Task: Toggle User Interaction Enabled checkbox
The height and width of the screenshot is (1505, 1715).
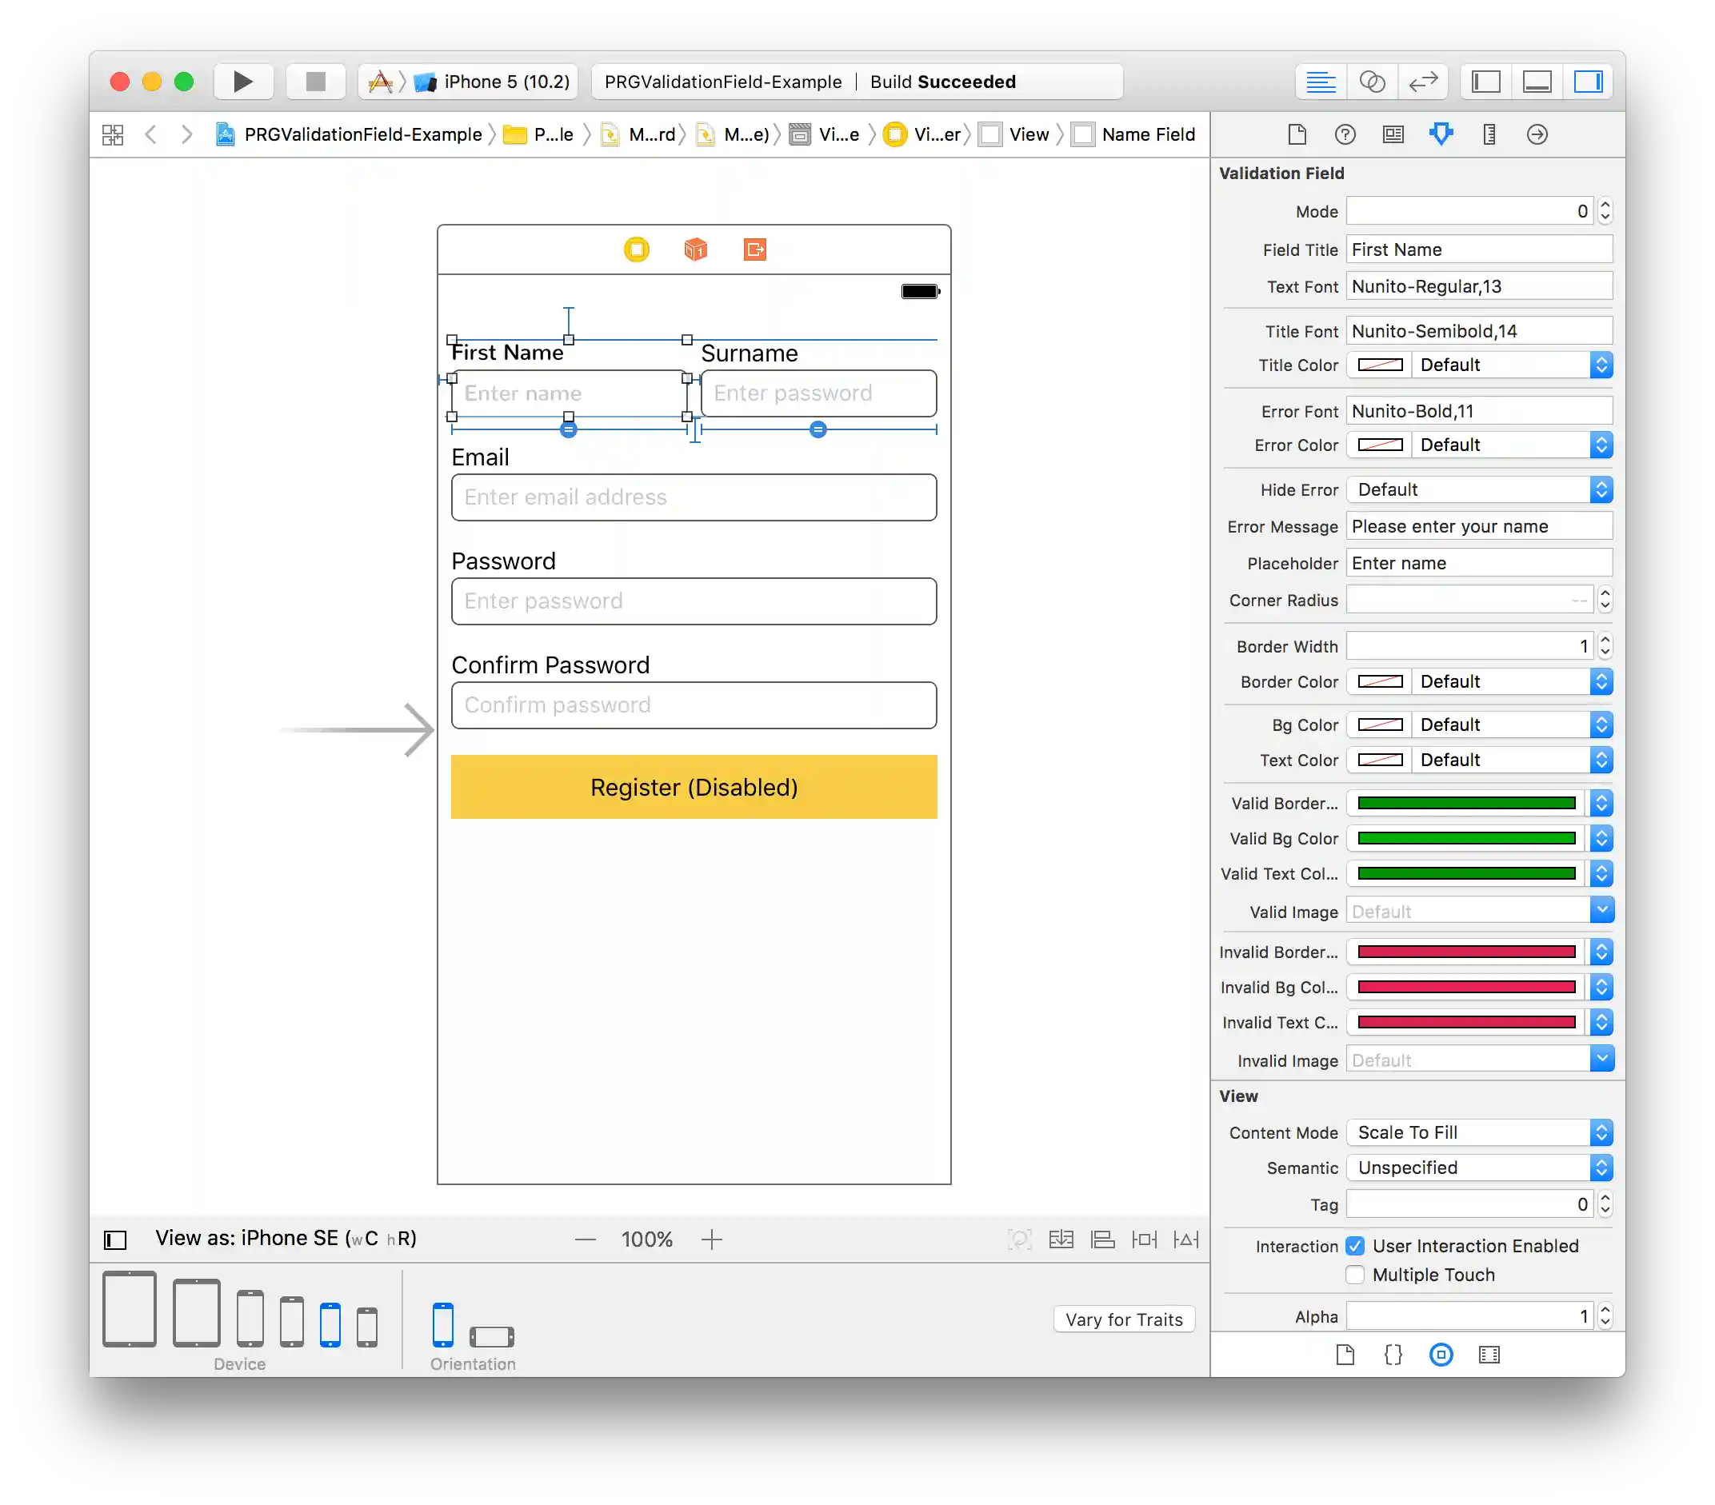Action: click(x=1355, y=1246)
